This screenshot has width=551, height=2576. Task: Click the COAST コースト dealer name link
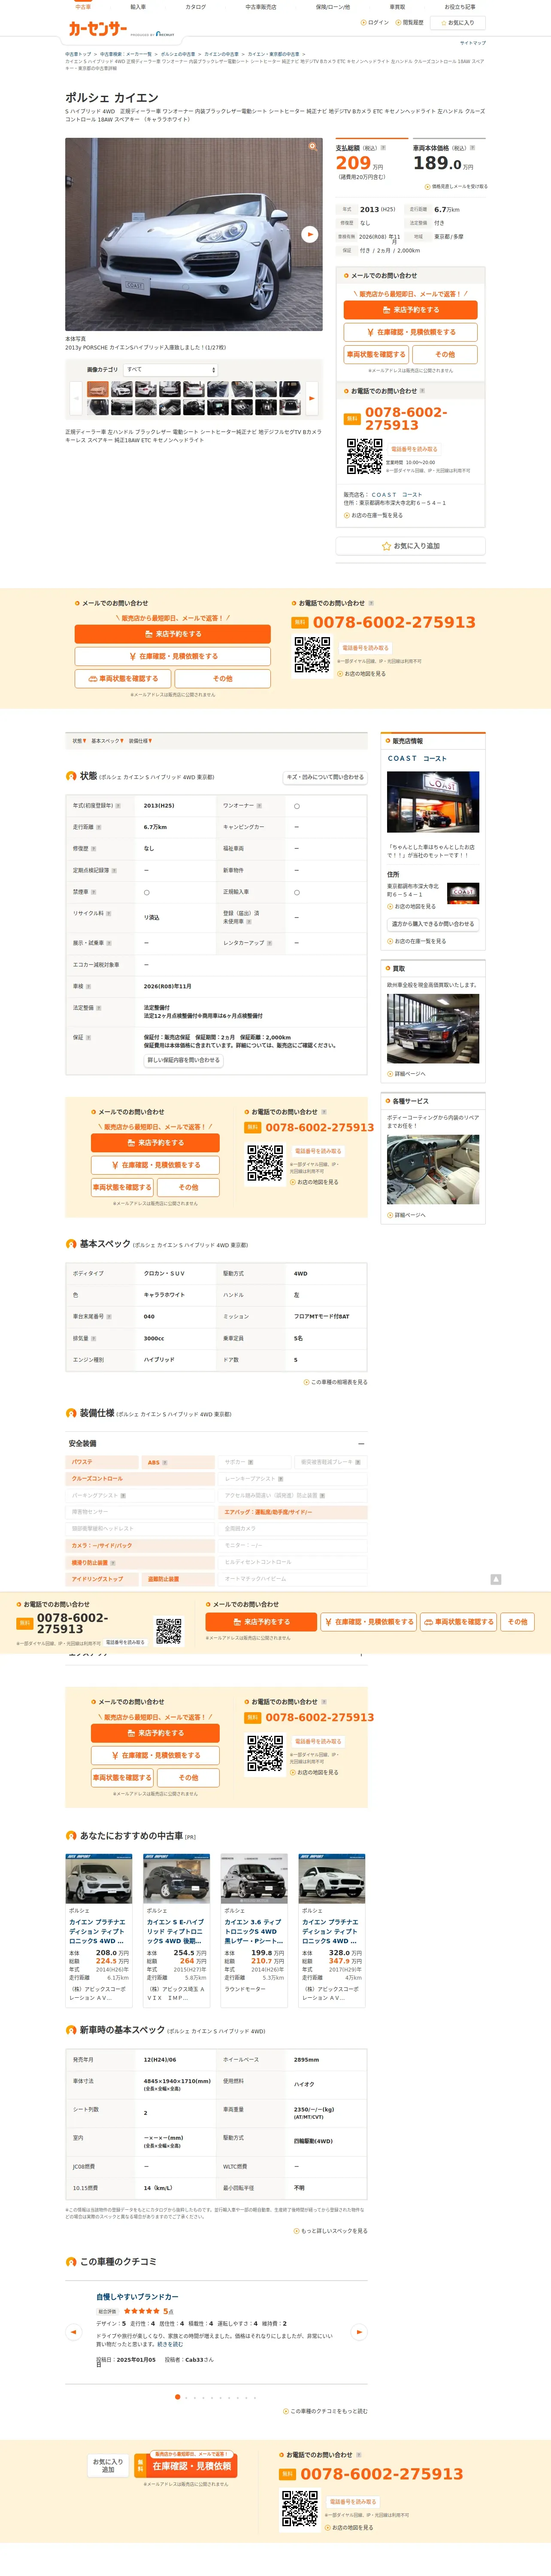(x=417, y=759)
